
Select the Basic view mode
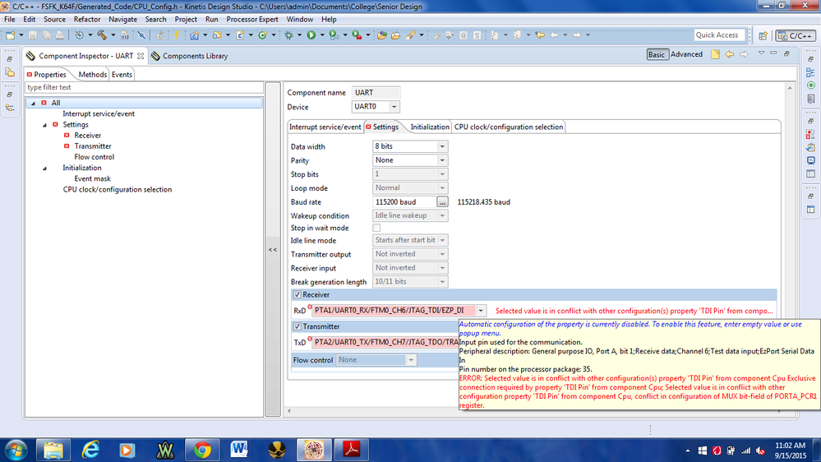[x=656, y=54]
